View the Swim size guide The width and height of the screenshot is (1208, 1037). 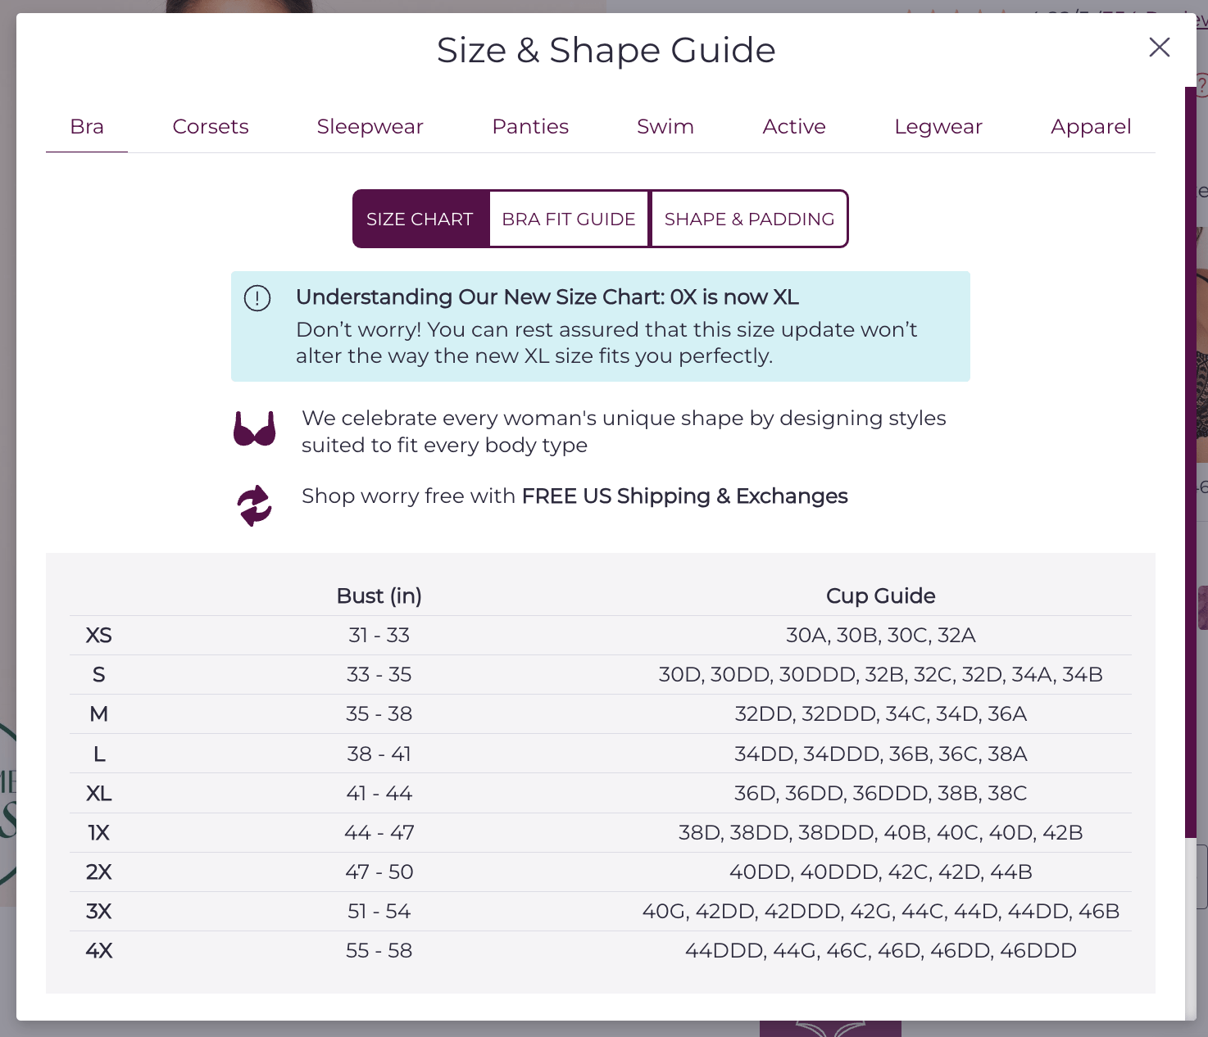[665, 126]
